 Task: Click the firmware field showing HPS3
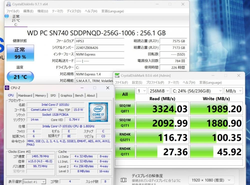click(99, 41)
